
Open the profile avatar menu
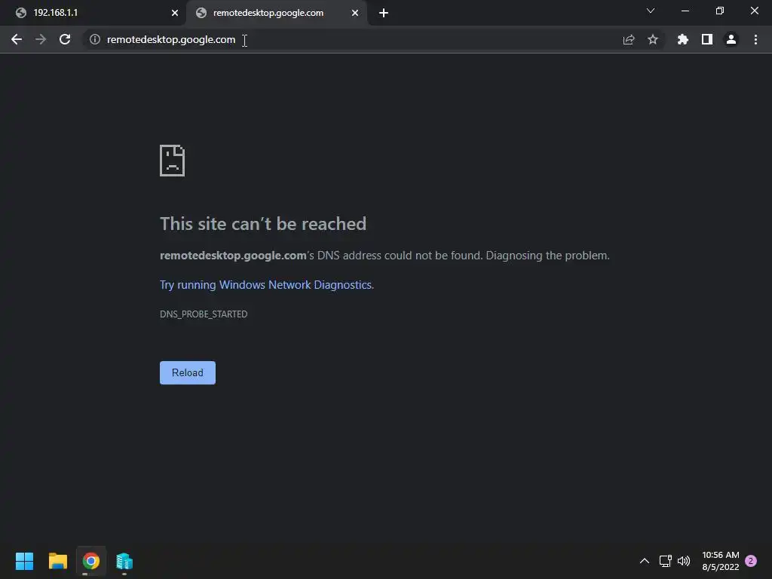click(731, 39)
